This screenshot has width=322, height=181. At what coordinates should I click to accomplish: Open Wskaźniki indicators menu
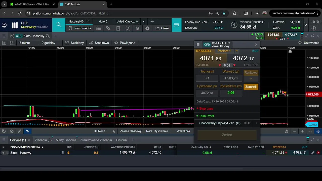click(x=183, y=131)
